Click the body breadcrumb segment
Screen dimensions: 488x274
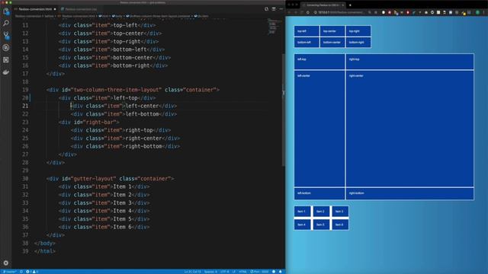tap(117, 16)
